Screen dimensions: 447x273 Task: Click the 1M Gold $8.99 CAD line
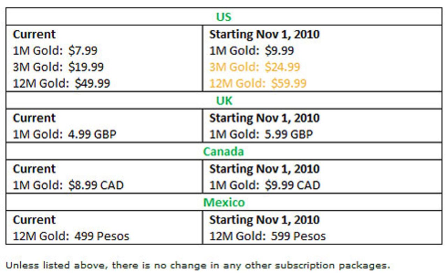[68, 185]
